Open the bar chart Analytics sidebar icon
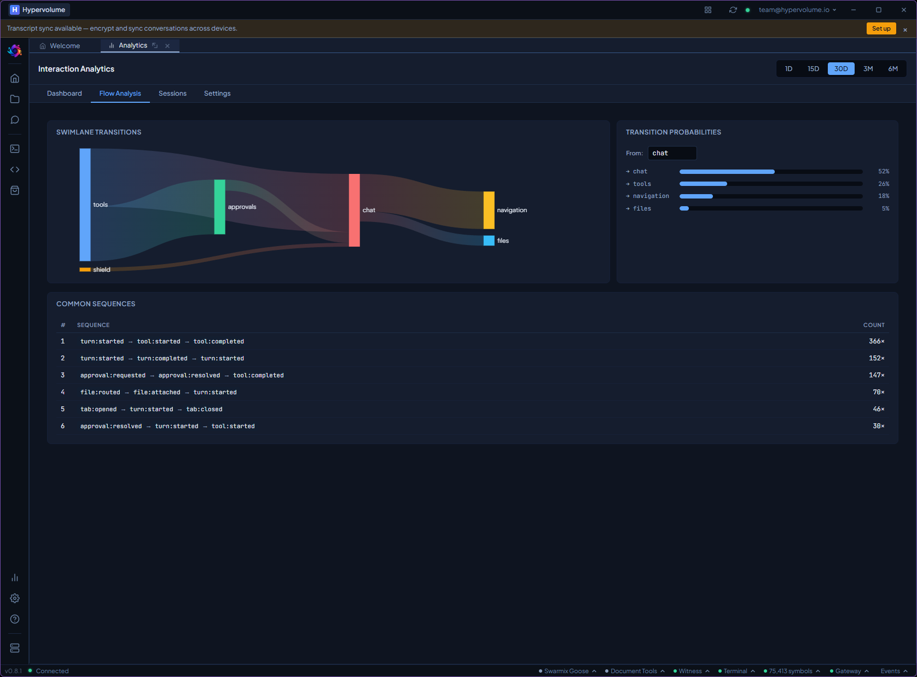 (15, 577)
